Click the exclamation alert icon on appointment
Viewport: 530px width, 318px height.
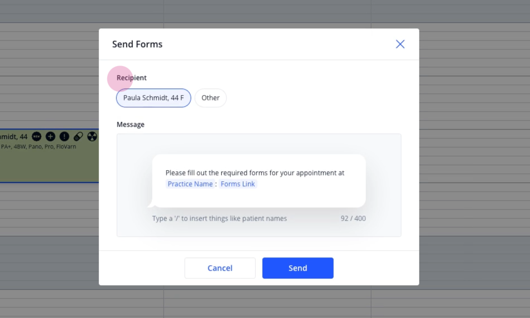(x=64, y=137)
